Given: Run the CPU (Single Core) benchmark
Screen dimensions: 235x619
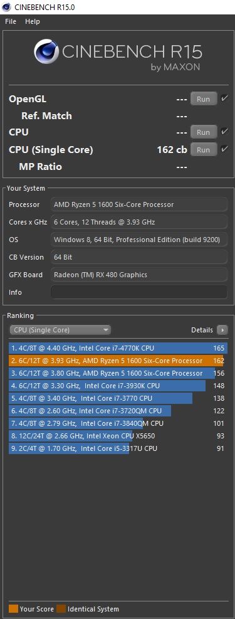Looking at the screenshot, I should click(204, 150).
